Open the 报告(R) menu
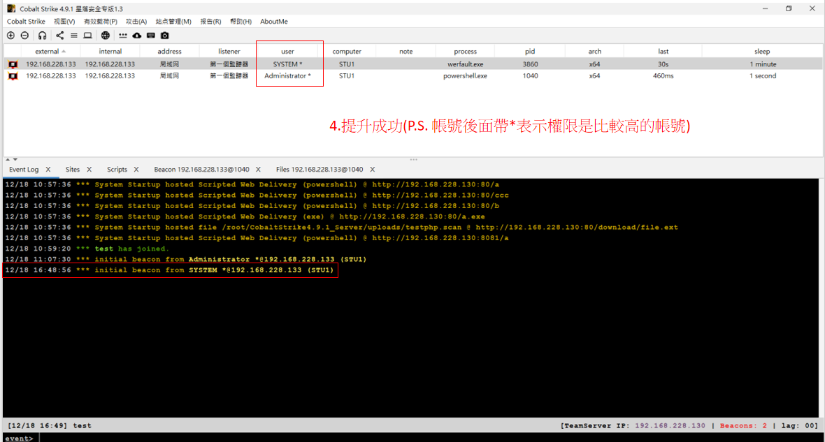825x442 pixels. (x=210, y=22)
